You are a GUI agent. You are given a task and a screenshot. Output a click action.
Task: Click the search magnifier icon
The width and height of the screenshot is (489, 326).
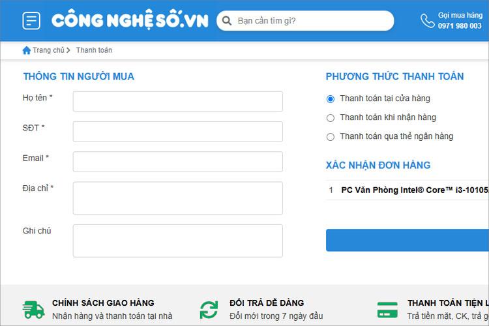click(x=227, y=21)
